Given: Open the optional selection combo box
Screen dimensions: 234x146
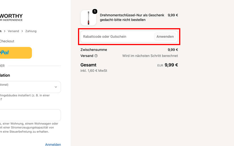Looking at the screenshot, I should [x=30, y=87].
